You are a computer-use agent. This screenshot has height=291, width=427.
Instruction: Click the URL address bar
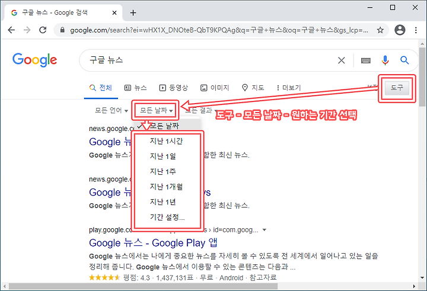pyautogui.click(x=219, y=30)
